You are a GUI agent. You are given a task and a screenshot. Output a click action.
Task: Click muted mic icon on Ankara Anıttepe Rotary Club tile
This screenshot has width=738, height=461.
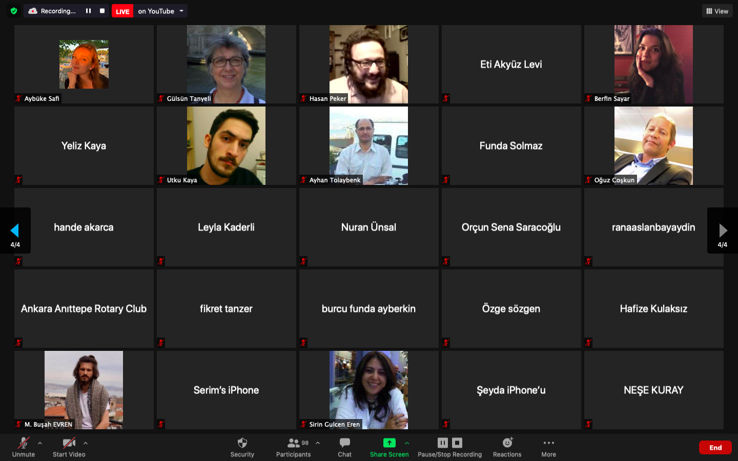tap(18, 343)
